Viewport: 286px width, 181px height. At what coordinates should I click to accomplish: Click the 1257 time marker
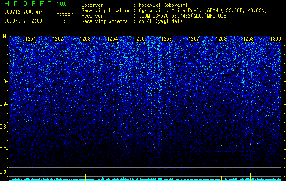coord(194,38)
